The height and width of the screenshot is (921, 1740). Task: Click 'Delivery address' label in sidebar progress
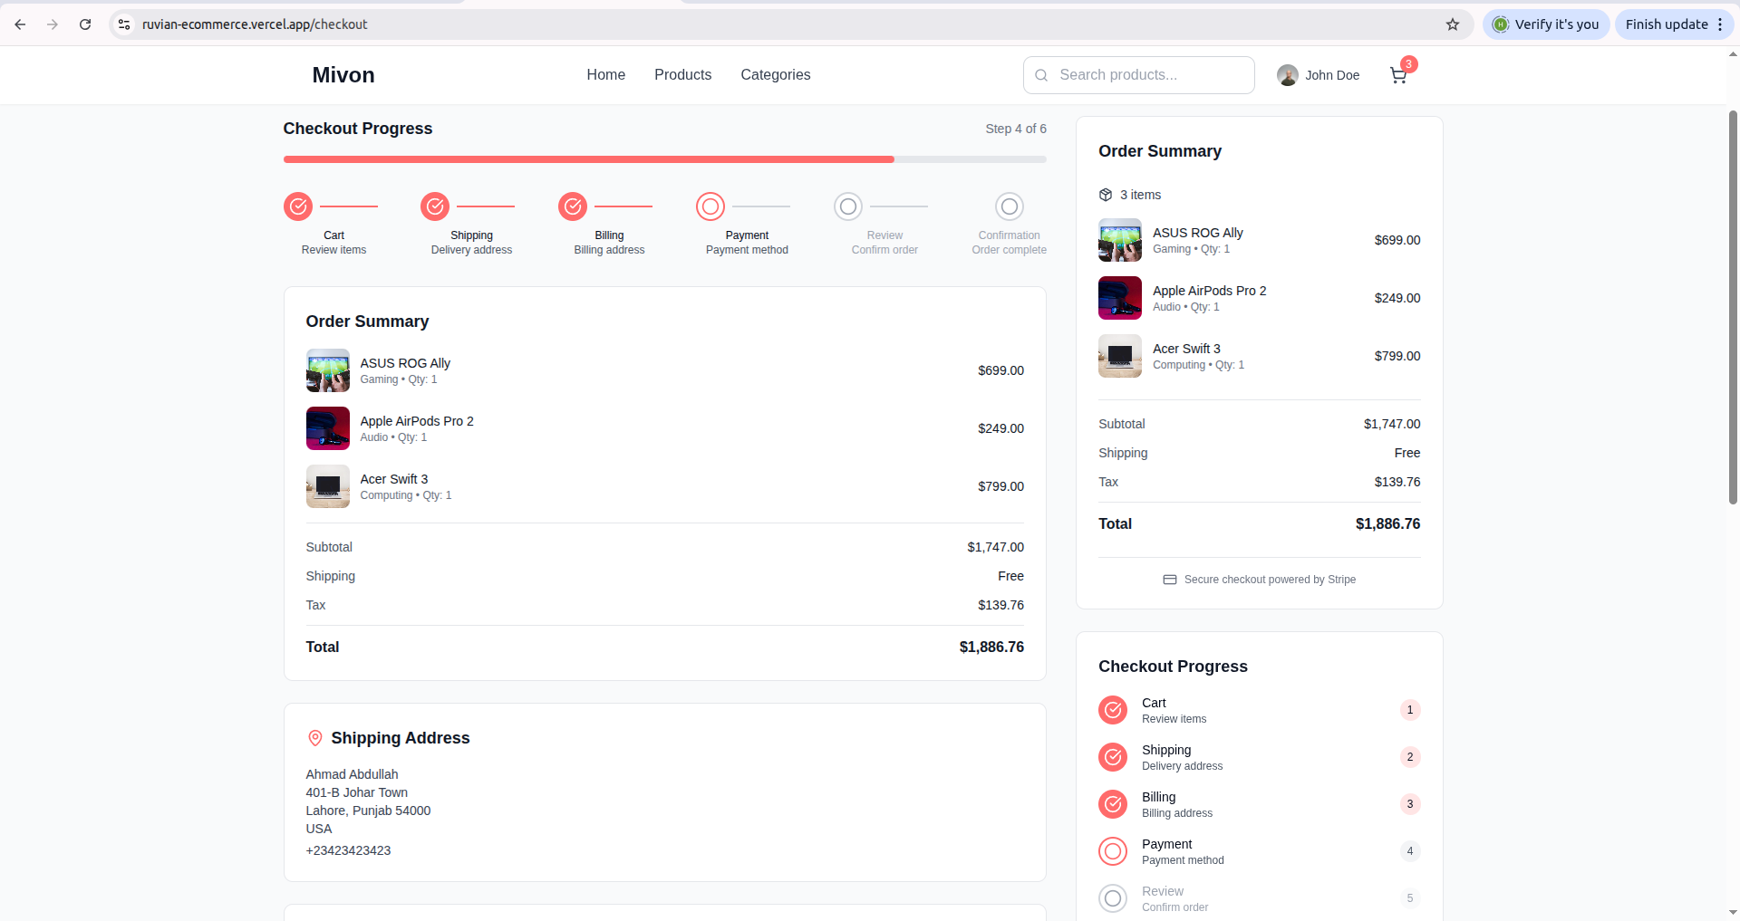(x=1182, y=766)
